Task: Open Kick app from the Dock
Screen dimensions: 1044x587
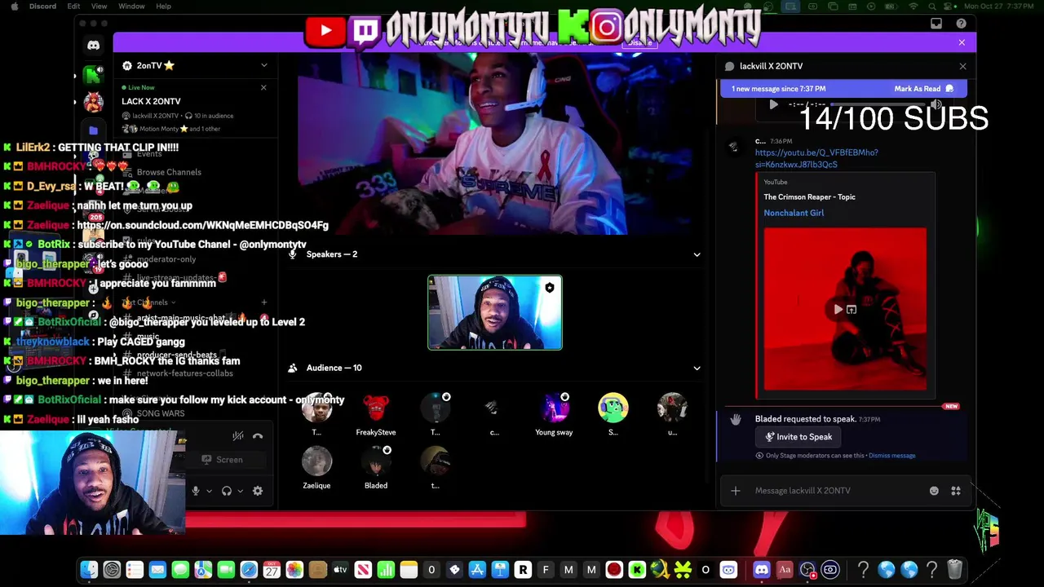Action: (x=637, y=570)
